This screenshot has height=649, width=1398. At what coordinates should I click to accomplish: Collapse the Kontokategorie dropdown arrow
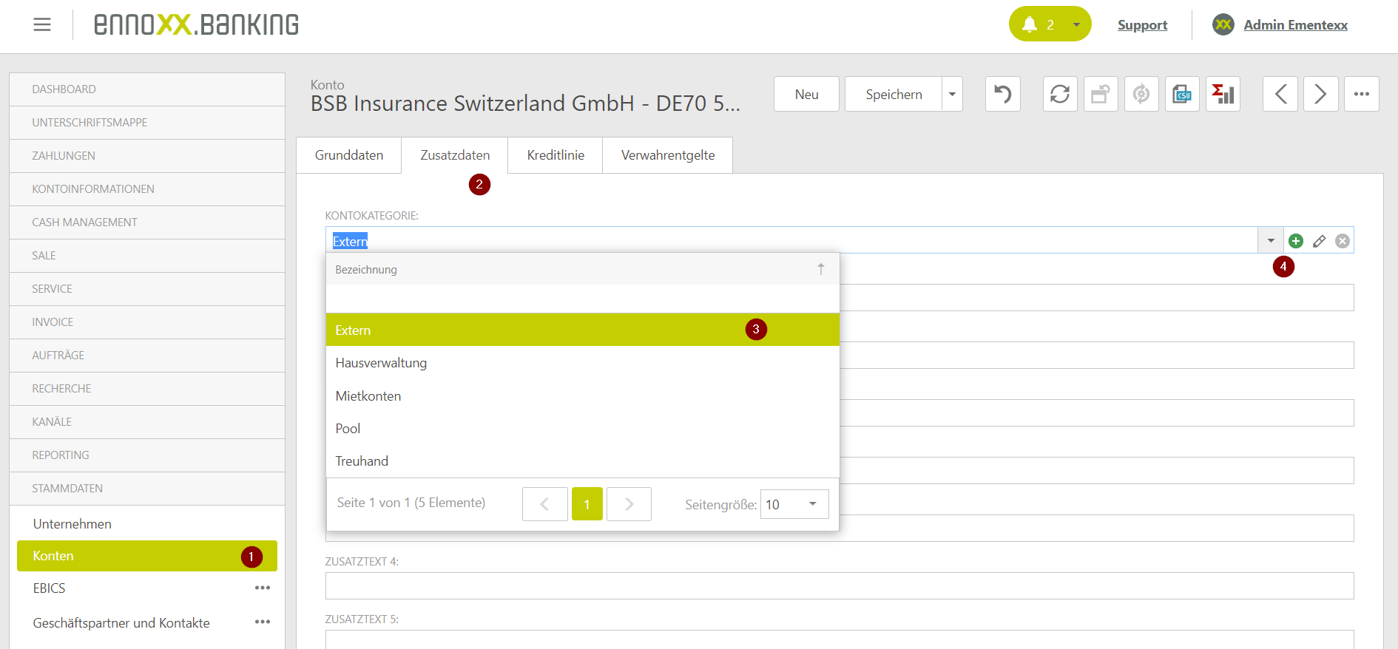(x=1271, y=241)
